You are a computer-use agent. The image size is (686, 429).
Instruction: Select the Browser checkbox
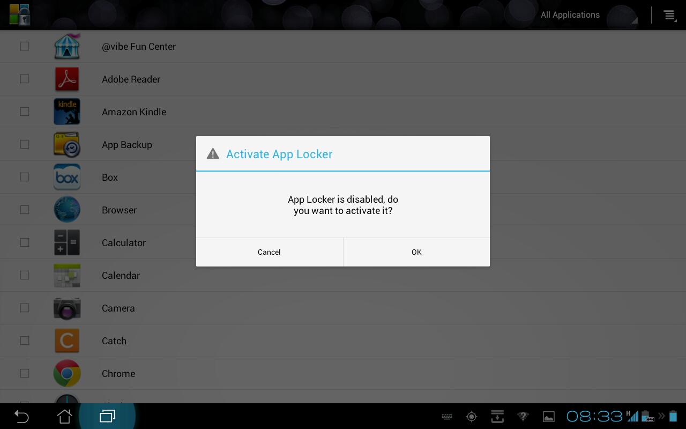point(25,210)
